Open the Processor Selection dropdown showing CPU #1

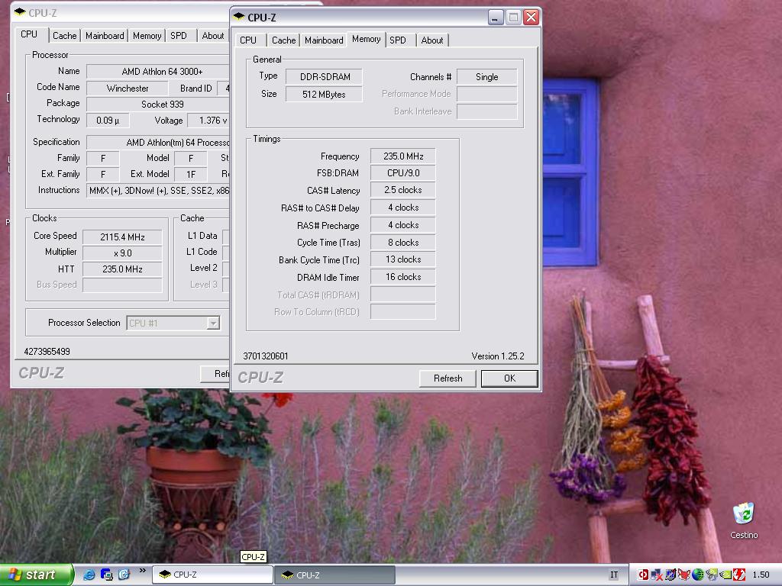(x=173, y=323)
